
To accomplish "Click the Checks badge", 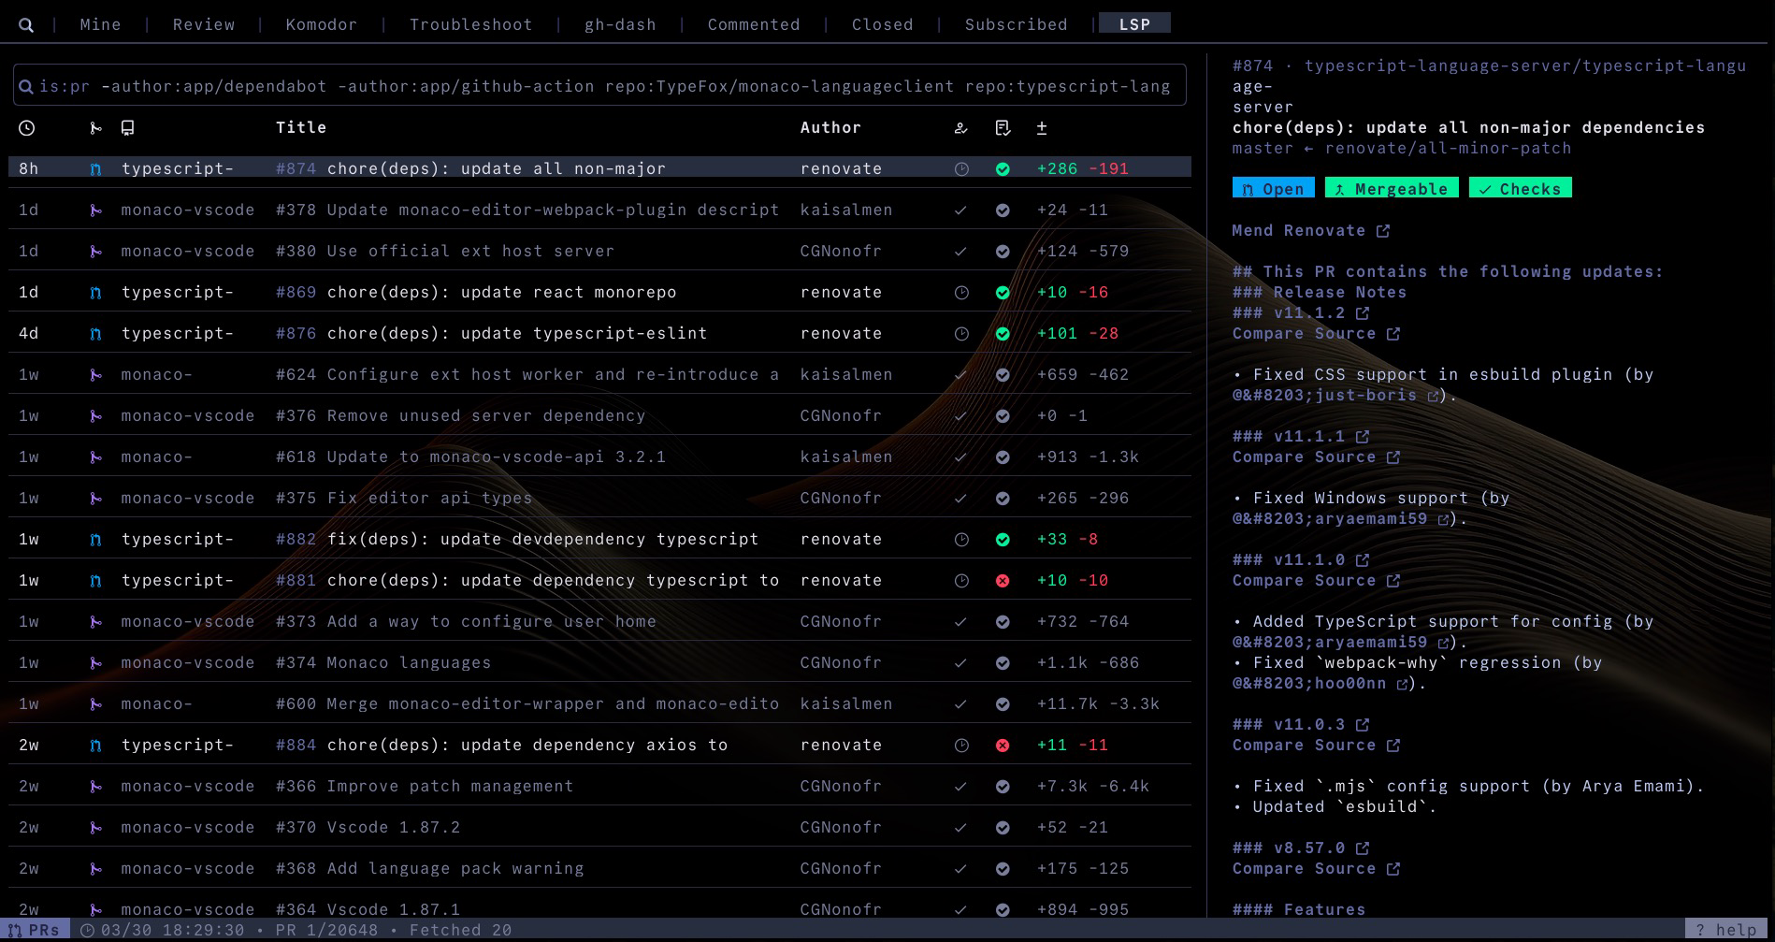I will [1521, 188].
